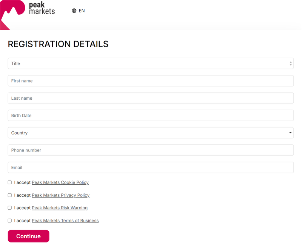Image resolution: width=302 pixels, height=244 pixels.
Task: Click the globe language icon
Action: (74, 11)
